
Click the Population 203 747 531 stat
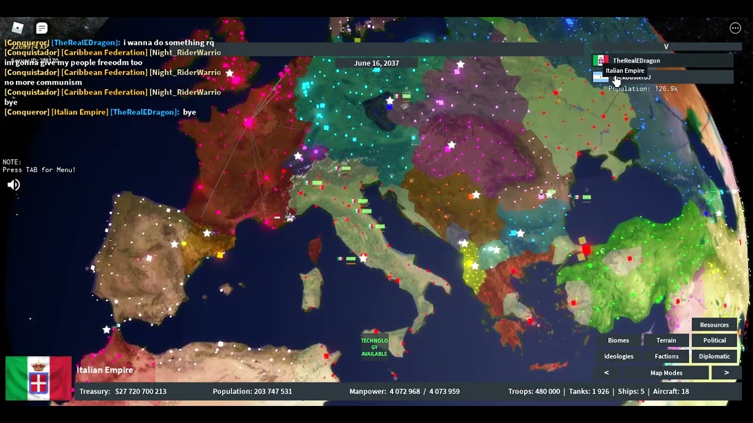[x=252, y=391]
